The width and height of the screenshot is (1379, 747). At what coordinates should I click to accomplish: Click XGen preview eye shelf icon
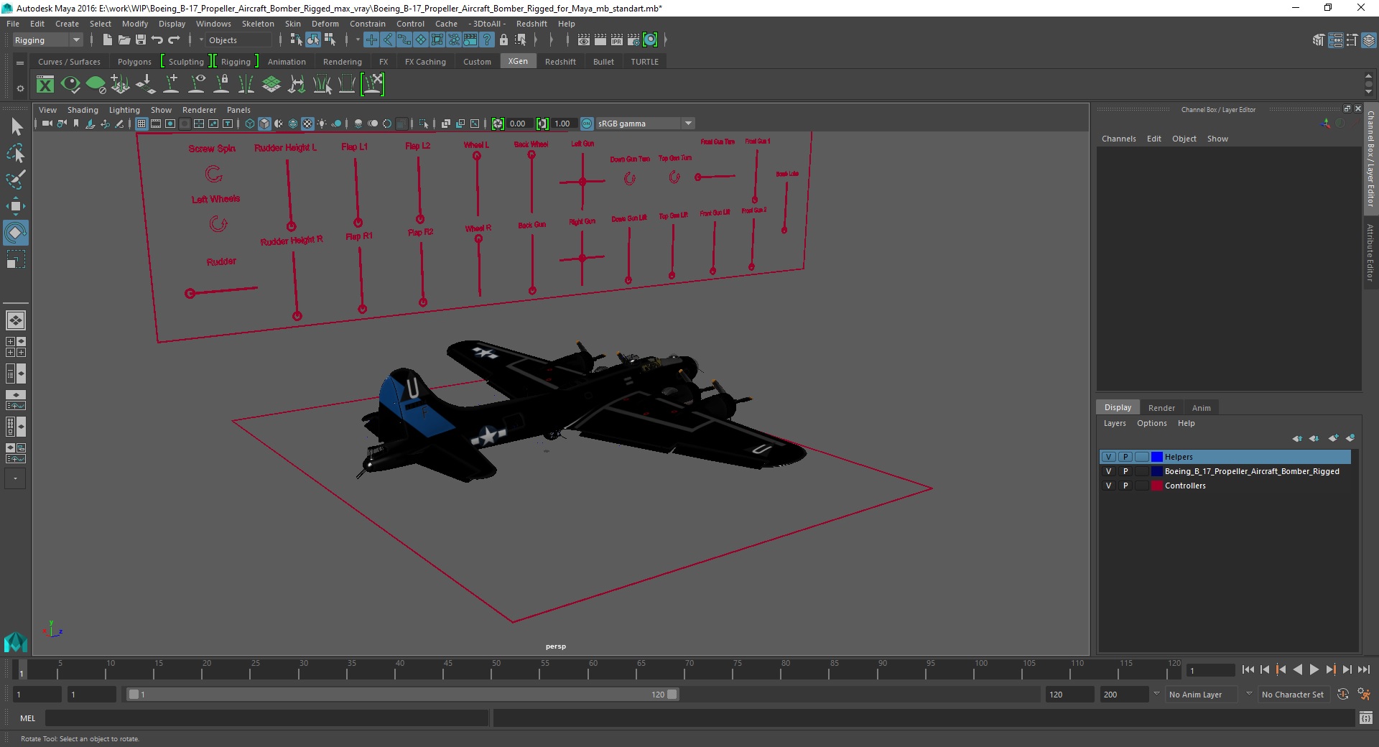70,85
